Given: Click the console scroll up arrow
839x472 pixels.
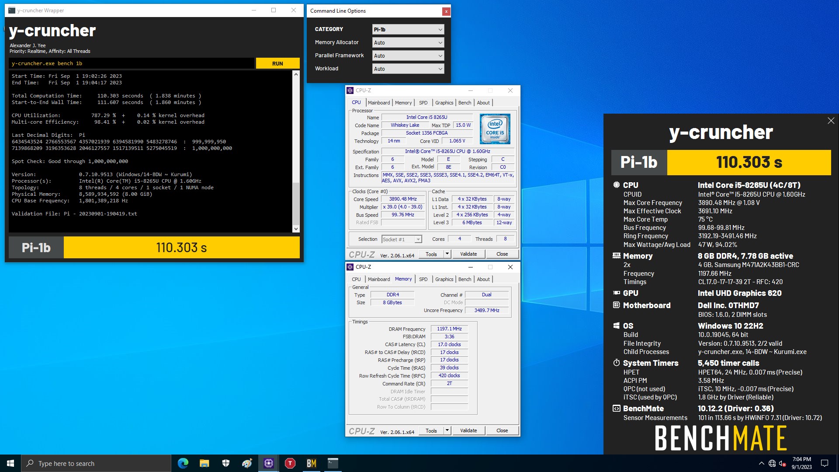Looking at the screenshot, I should [x=296, y=74].
